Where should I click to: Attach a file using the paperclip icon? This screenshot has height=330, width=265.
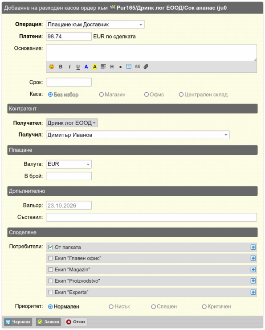click(146, 66)
